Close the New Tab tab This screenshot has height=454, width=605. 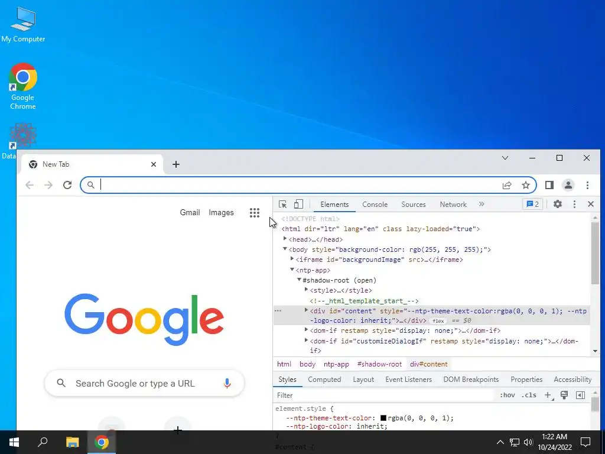point(154,164)
